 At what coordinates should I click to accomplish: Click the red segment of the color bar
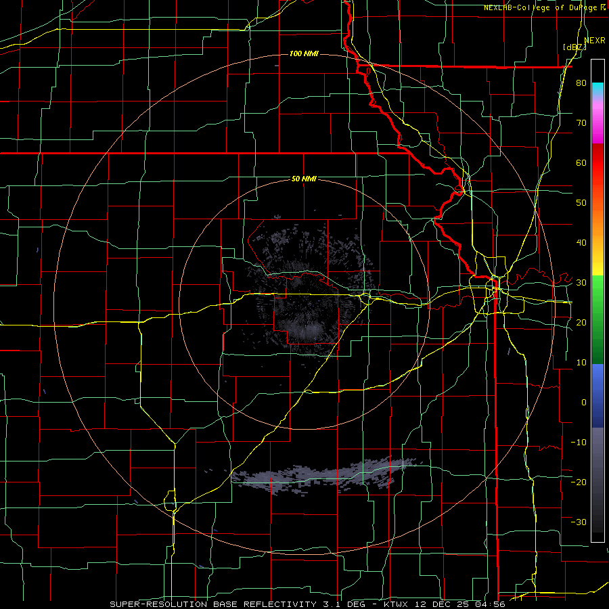pos(597,163)
